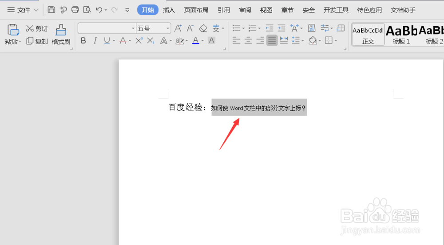444x245 pixels.
Task: Open the 开发工具 tab
Action: 336,10
